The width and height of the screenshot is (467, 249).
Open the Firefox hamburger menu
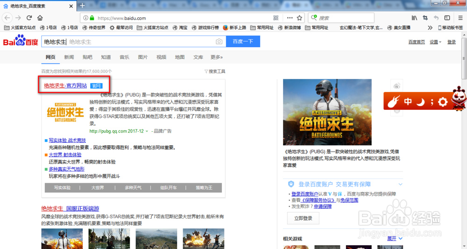coord(460,18)
